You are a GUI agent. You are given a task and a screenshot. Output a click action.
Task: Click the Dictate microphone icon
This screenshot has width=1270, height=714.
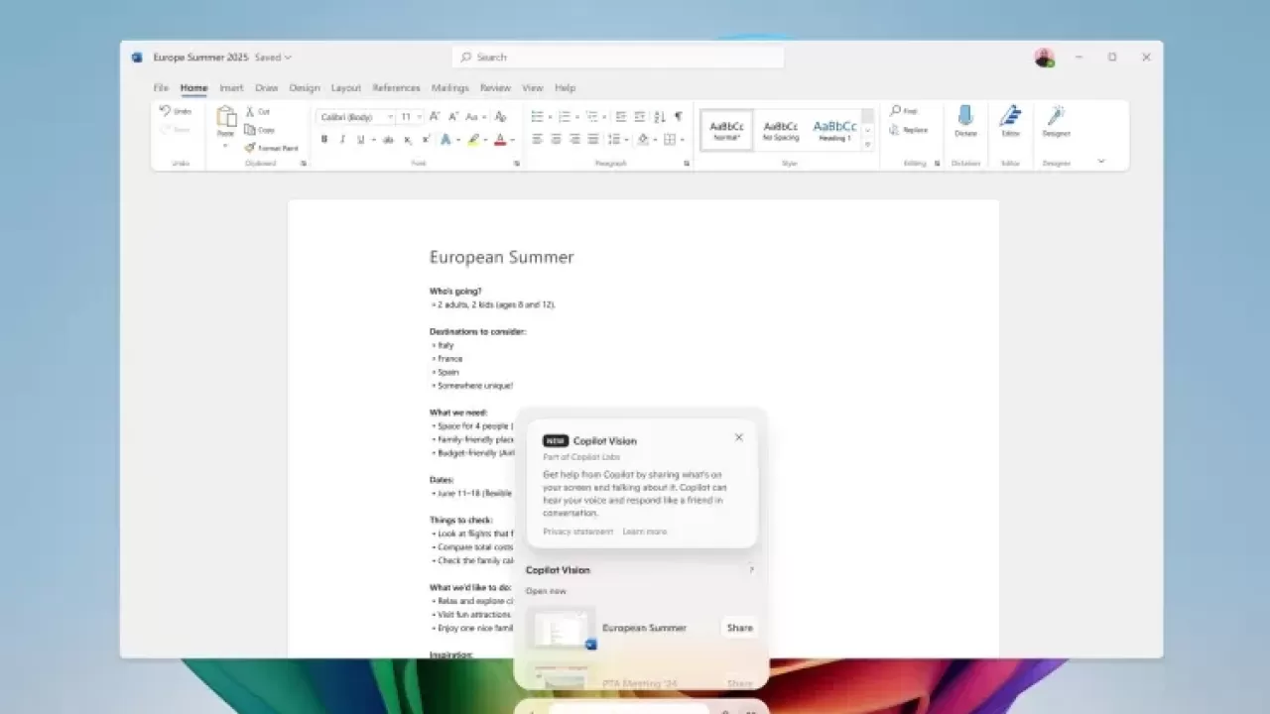click(965, 117)
